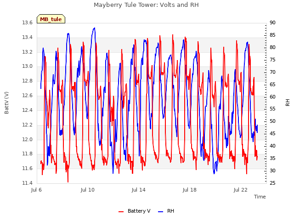The image size is (294, 220).
Task: Click the Jul 6 x-axis tick label
Action: click(36, 190)
